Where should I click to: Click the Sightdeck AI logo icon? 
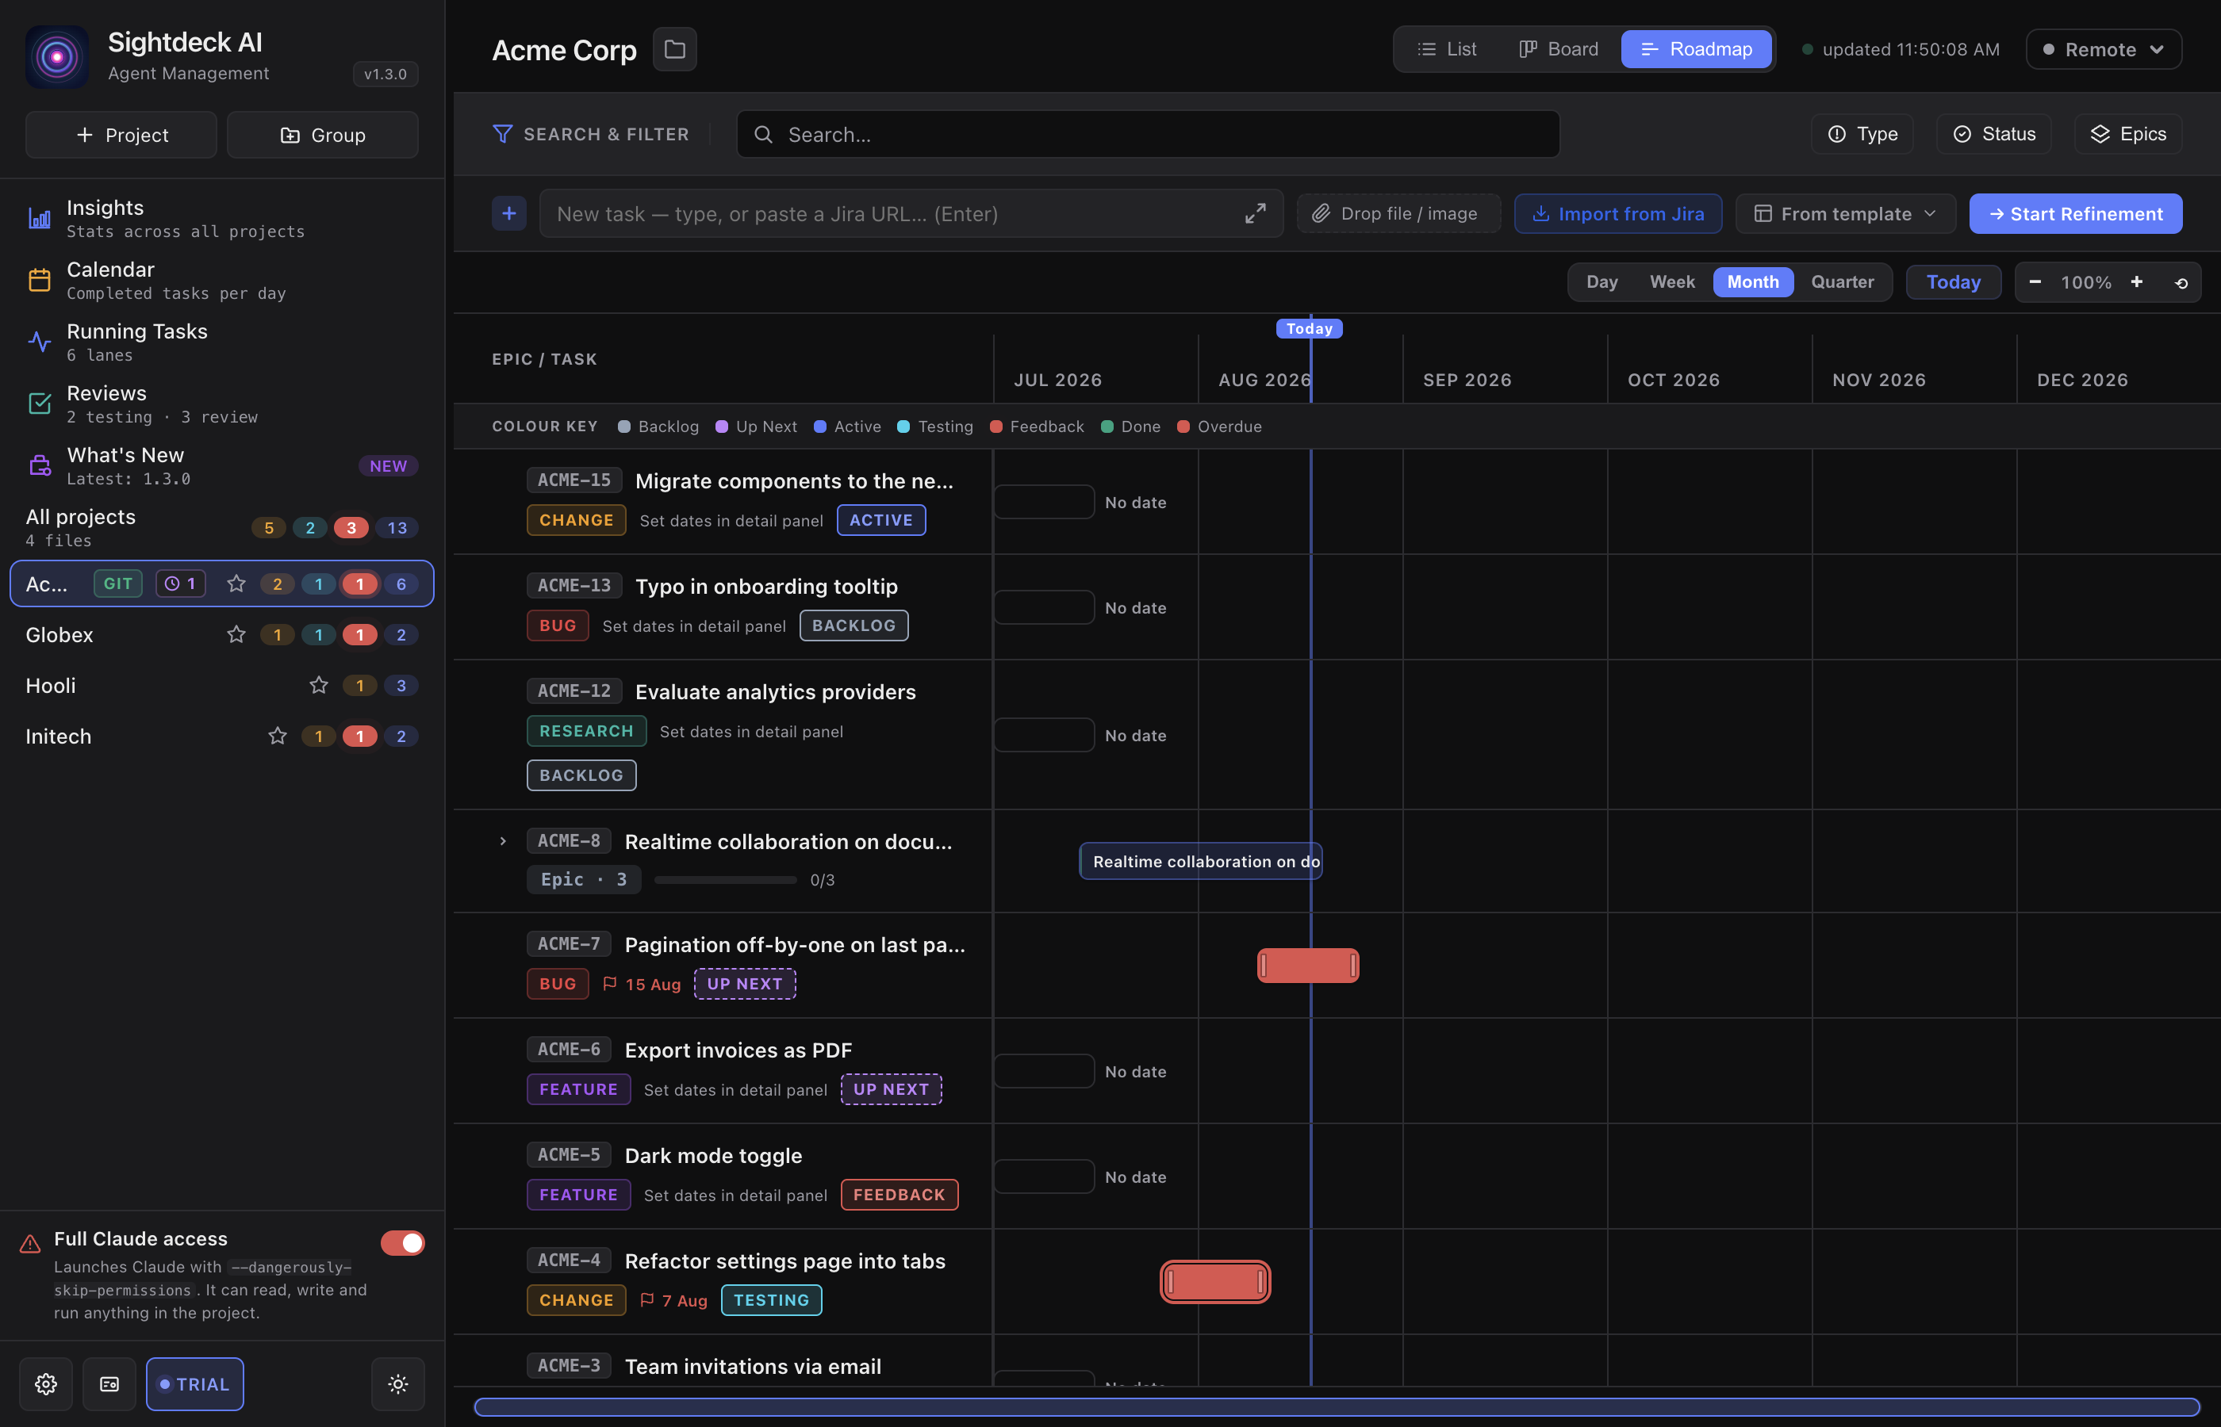click(x=56, y=56)
